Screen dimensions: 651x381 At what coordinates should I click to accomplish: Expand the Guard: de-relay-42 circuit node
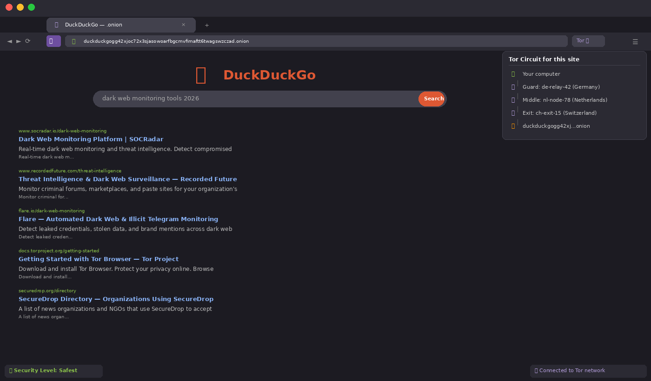point(561,87)
